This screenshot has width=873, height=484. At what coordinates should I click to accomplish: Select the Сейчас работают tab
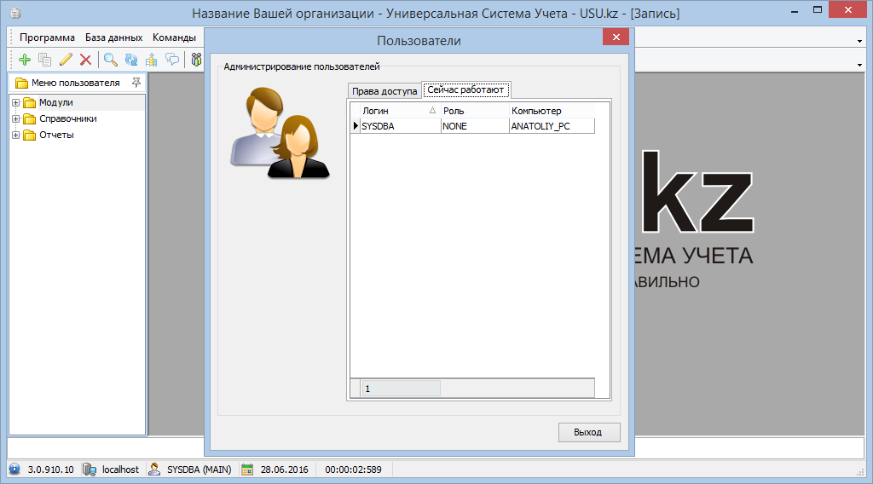click(466, 90)
